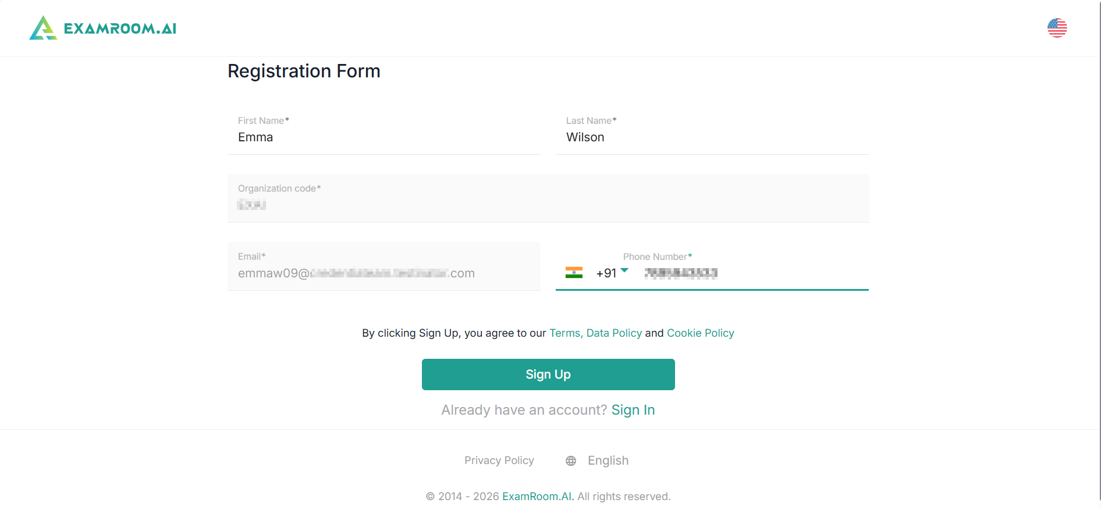Click the First Name field
1101x510 pixels.
[x=383, y=137]
